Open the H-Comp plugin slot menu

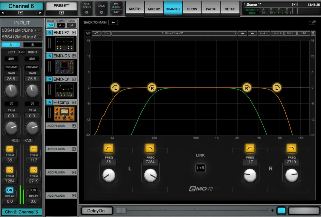[74, 102]
